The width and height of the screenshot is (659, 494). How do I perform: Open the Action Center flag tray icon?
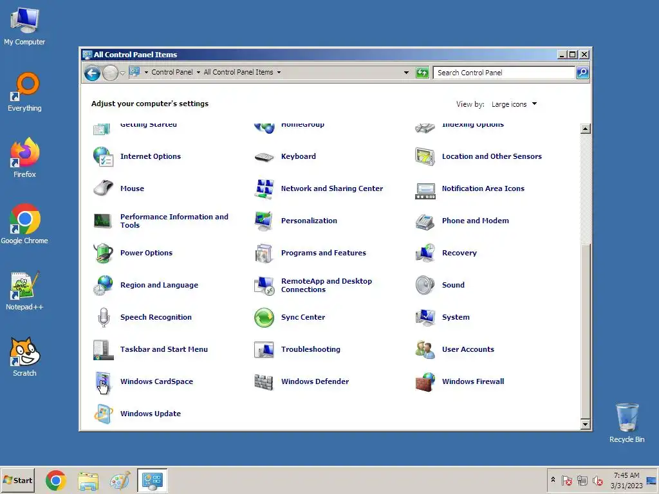point(566,480)
